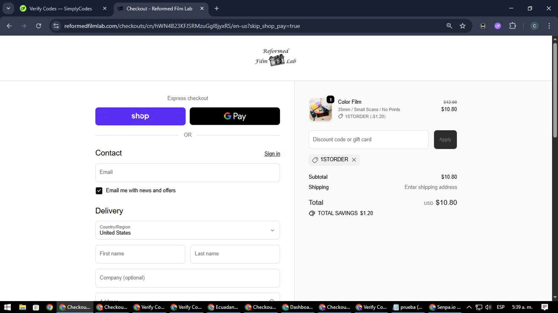Open the ESP language indicator
Viewport: 558px width, 313px height.
[501, 307]
